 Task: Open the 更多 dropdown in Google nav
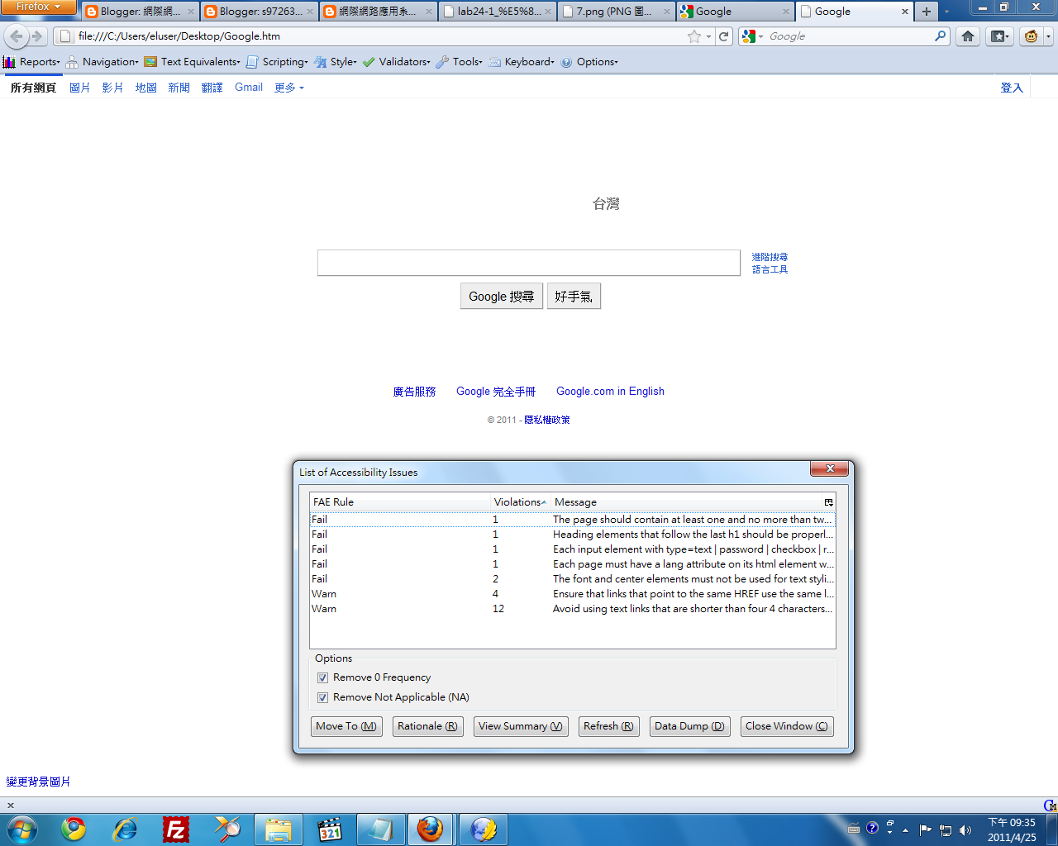289,88
